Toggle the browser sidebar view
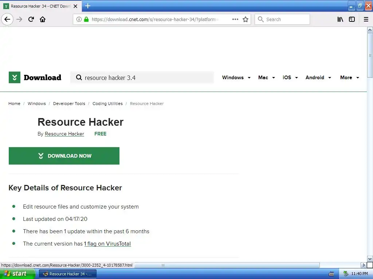Screen dimensions: 373x279 click(352, 19)
